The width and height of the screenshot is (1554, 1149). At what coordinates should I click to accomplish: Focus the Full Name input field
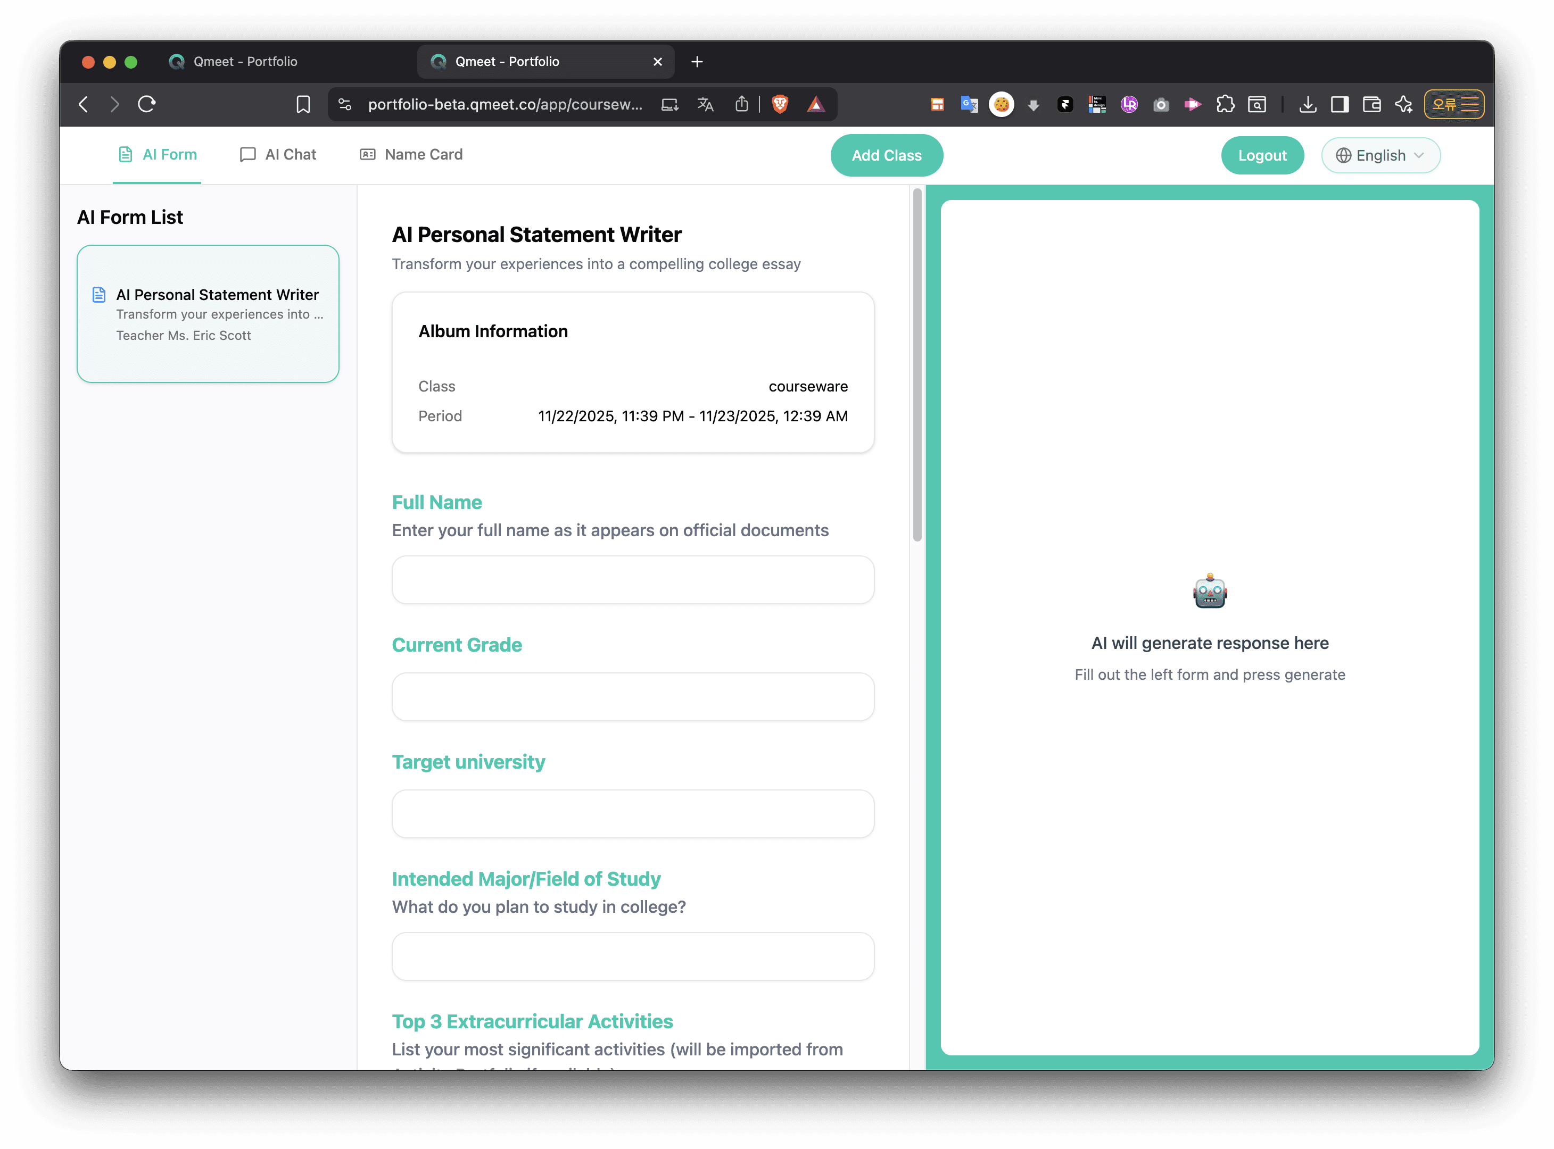coord(633,579)
